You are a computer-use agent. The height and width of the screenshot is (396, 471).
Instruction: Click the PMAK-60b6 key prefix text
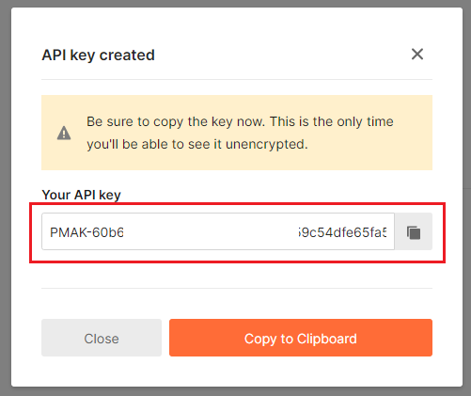click(x=86, y=232)
